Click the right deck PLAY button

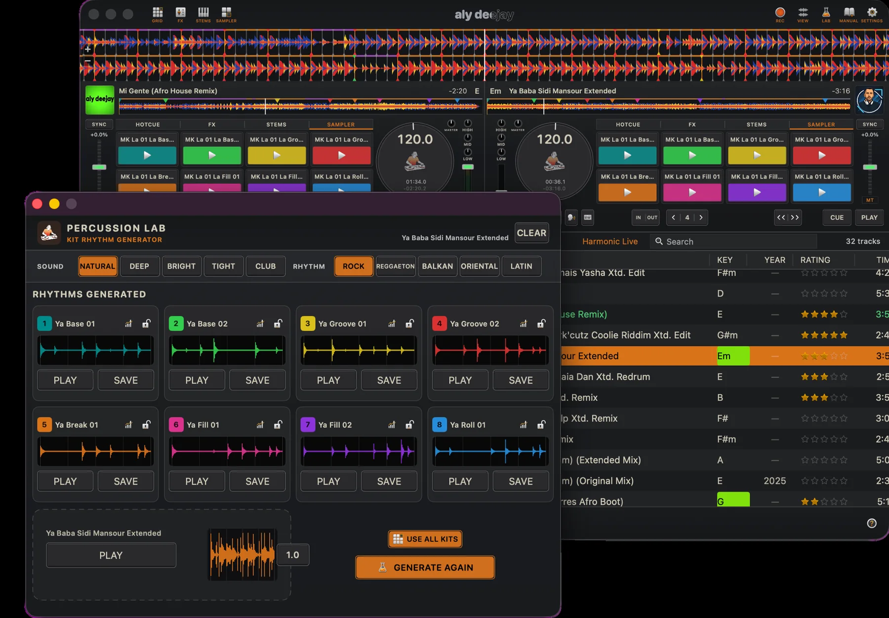coord(870,217)
